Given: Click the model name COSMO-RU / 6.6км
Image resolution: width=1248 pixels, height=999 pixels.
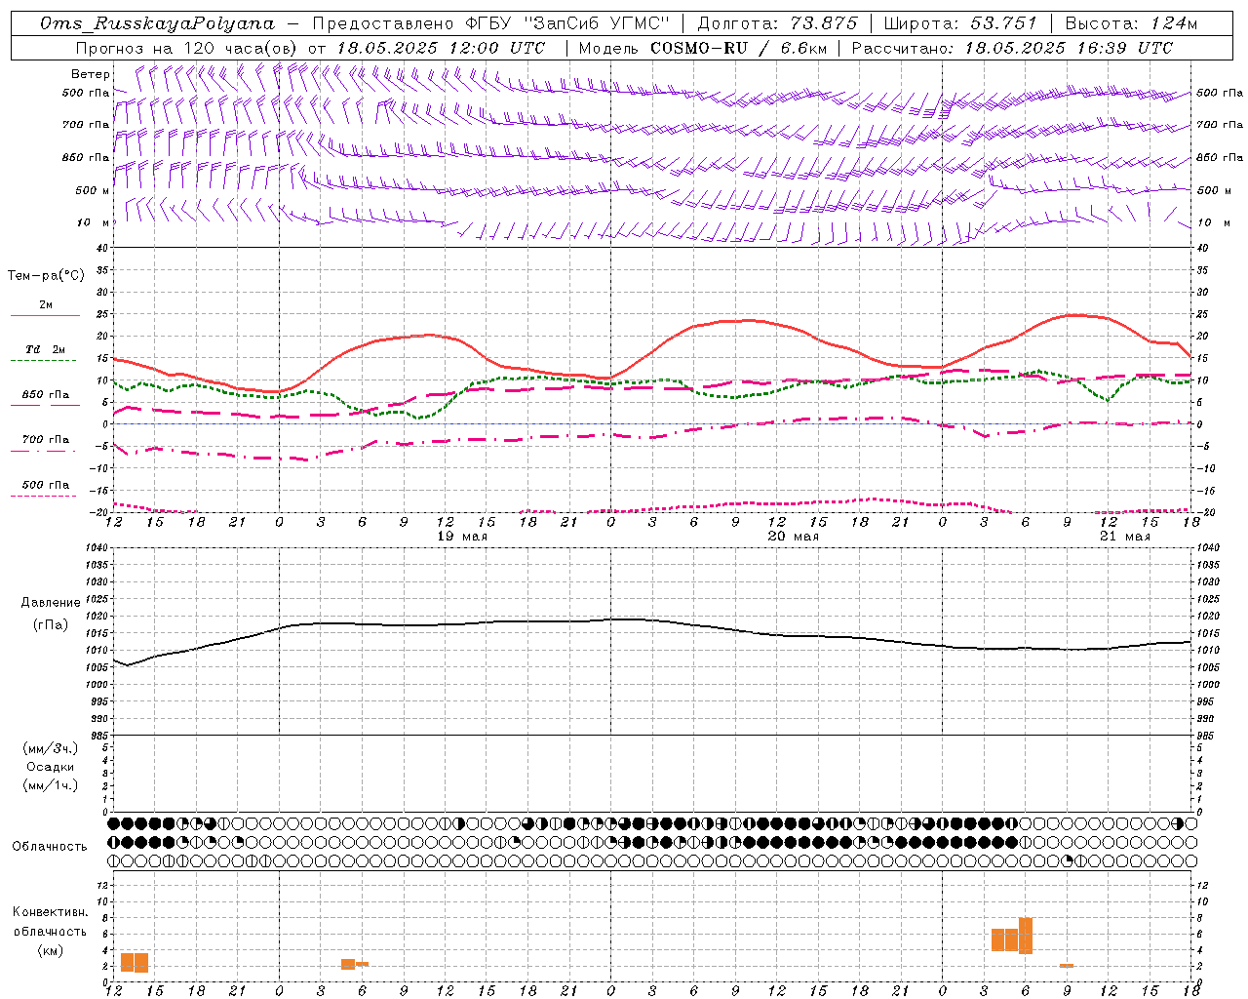Looking at the screenshot, I should point(738,48).
